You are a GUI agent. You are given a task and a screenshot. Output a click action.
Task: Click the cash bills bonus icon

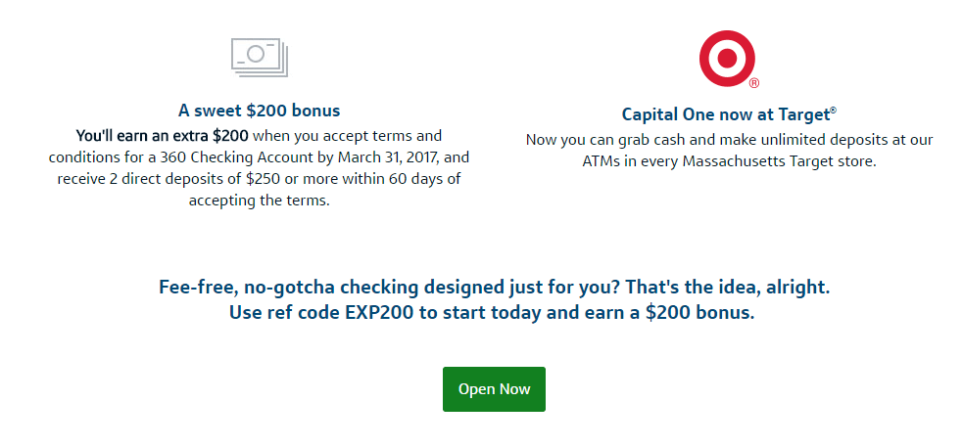click(260, 58)
